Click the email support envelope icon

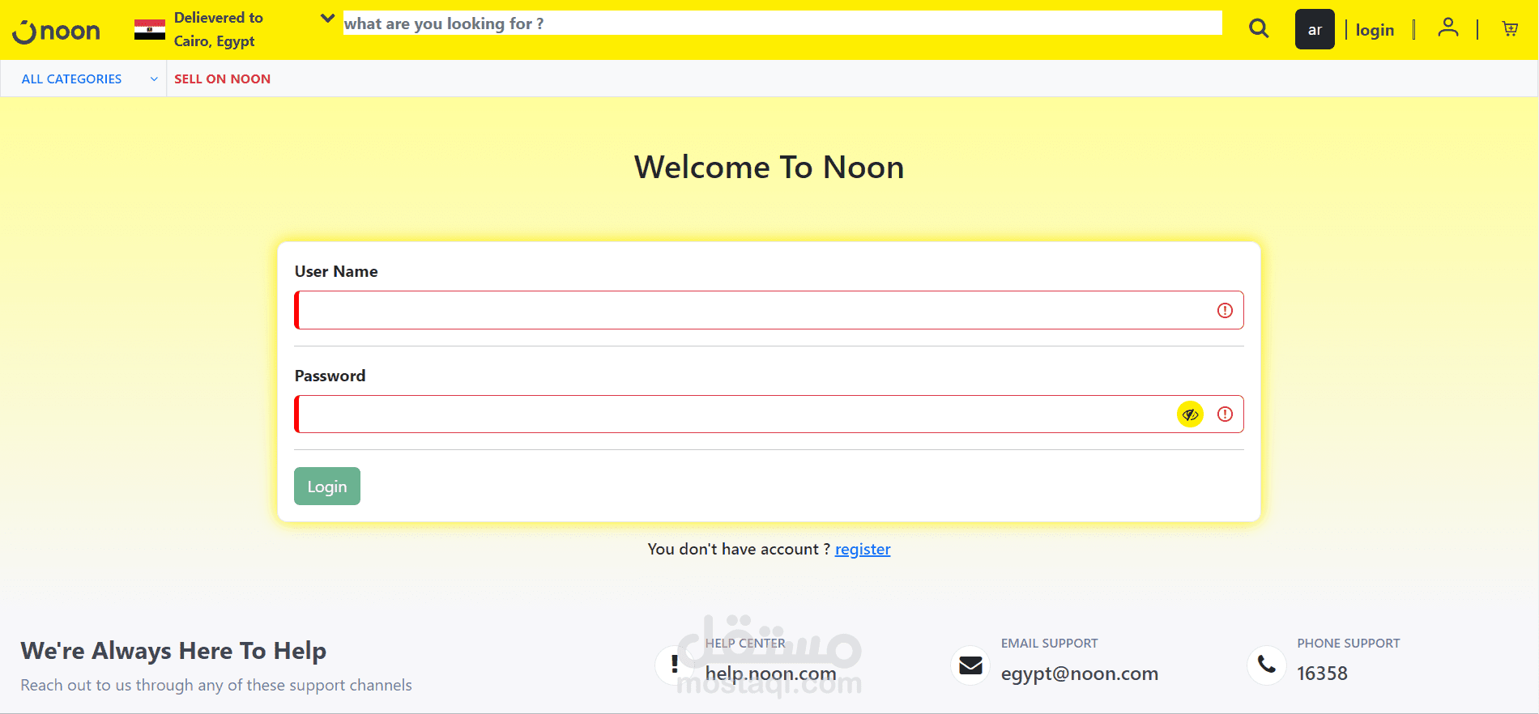pyautogui.click(x=970, y=665)
